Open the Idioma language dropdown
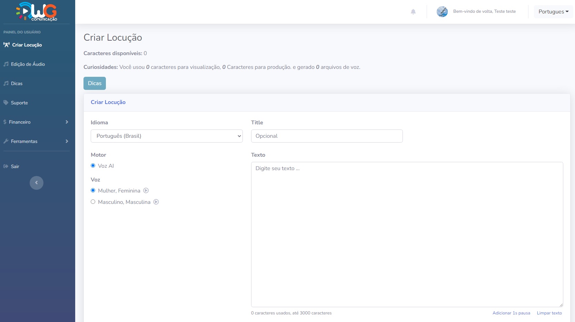This screenshot has width=575, height=322. [167, 136]
